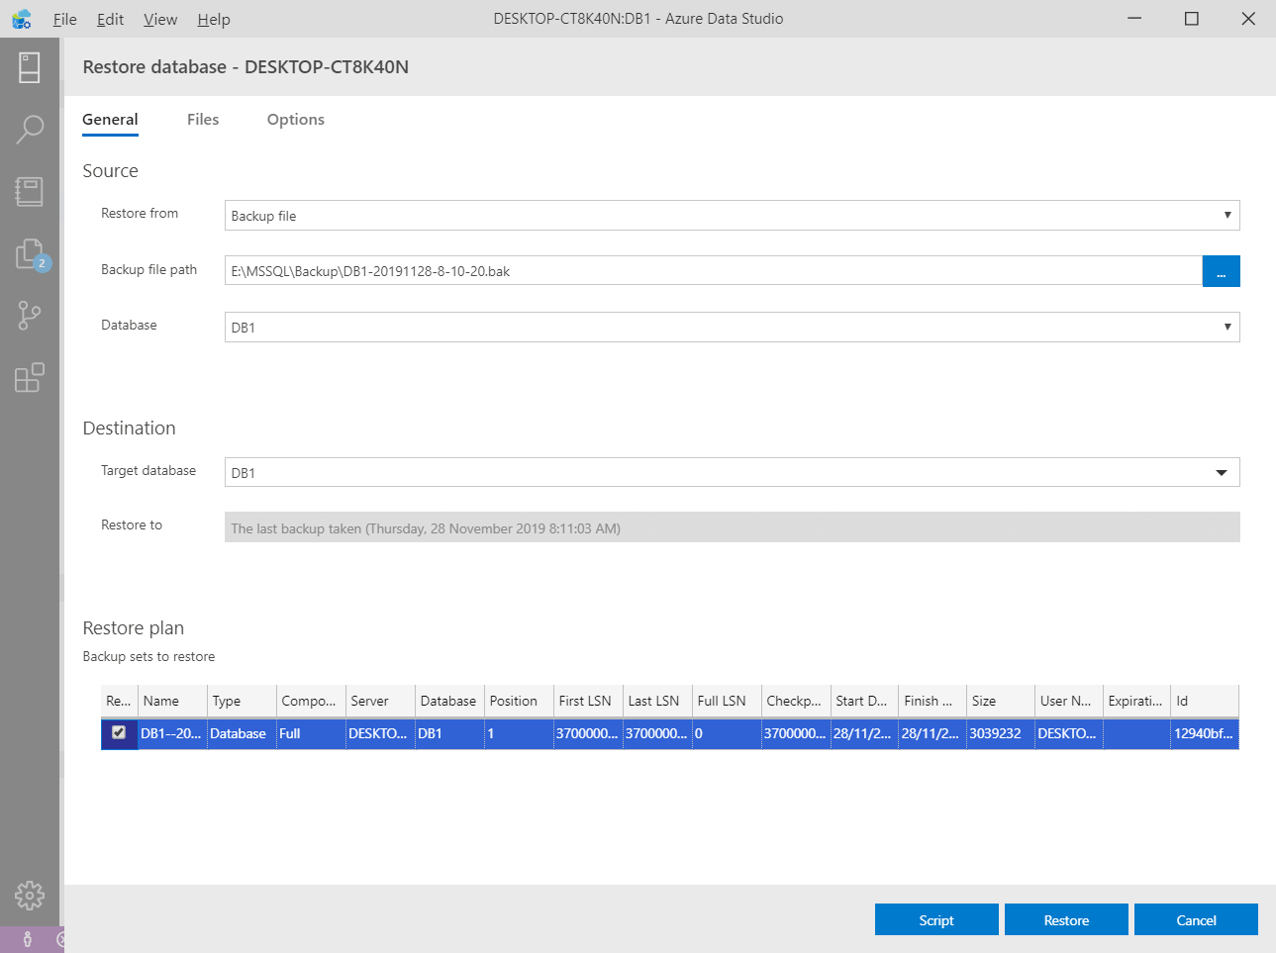Select the Name column header
Viewport: 1276px width, 953px height.
point(172,701)
